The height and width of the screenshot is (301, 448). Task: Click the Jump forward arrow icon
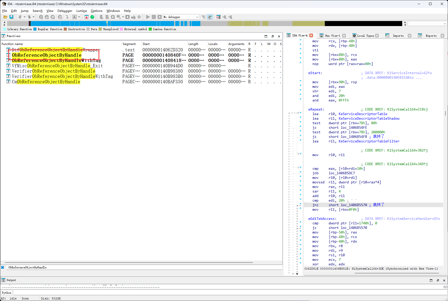[29, 17]
